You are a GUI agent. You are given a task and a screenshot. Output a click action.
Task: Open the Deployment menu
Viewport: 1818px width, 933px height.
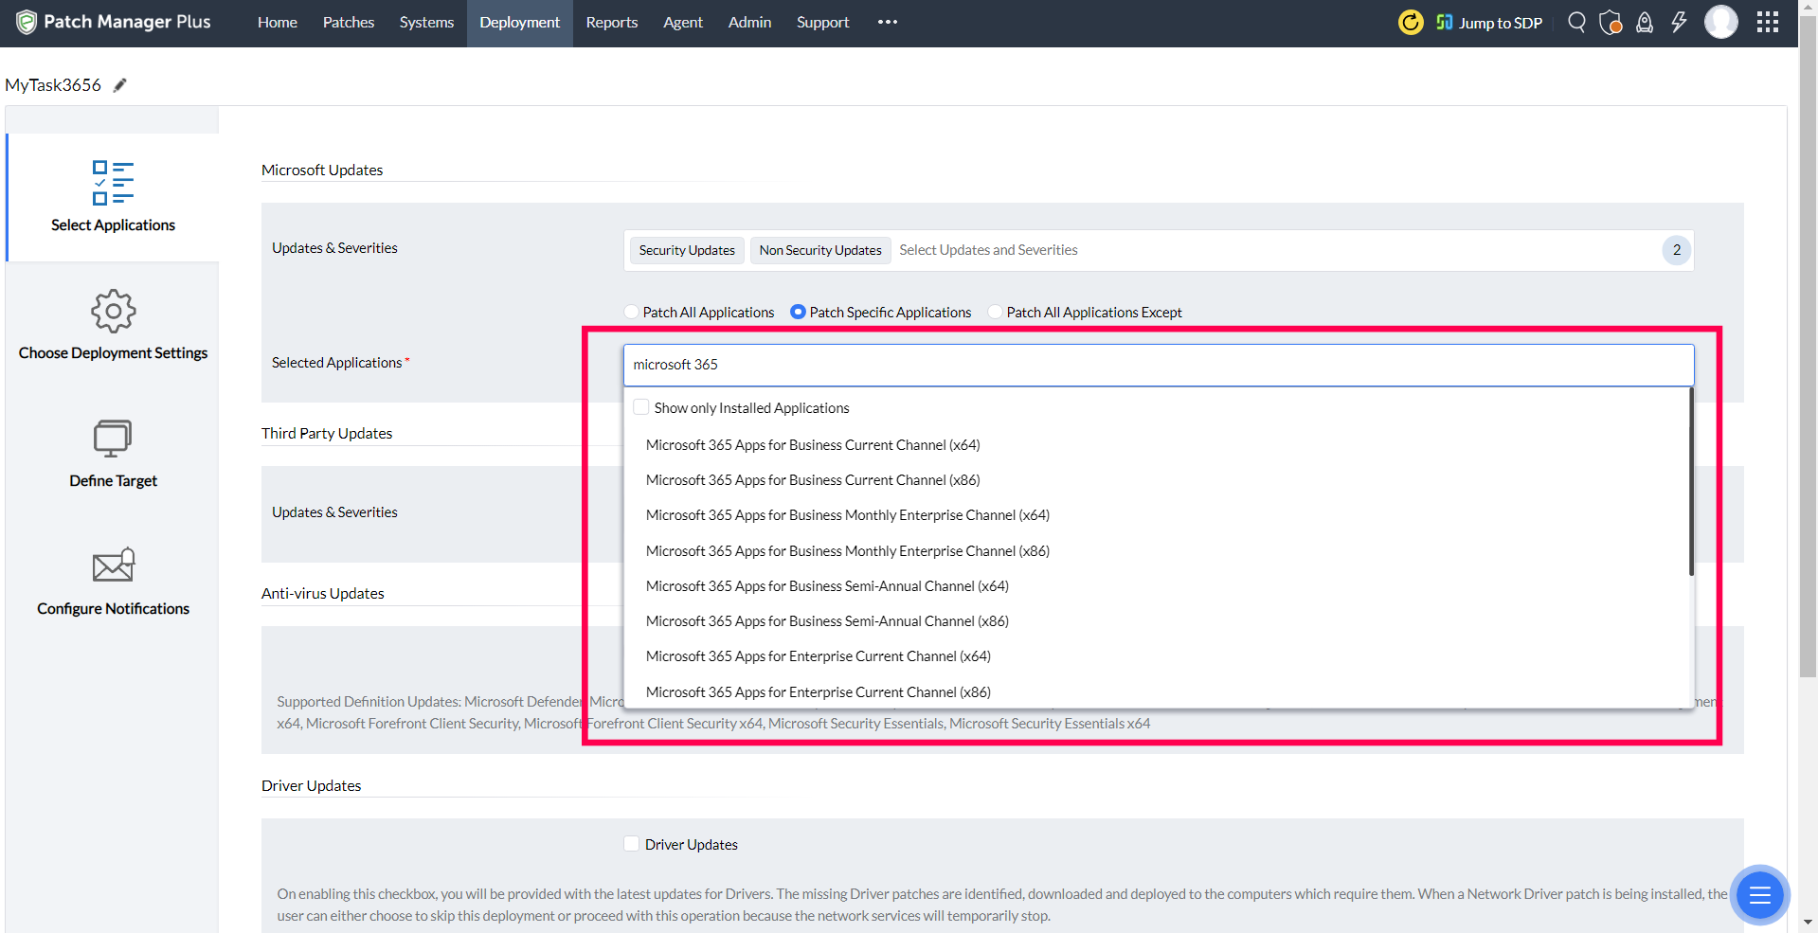click(x=520, y=22)
